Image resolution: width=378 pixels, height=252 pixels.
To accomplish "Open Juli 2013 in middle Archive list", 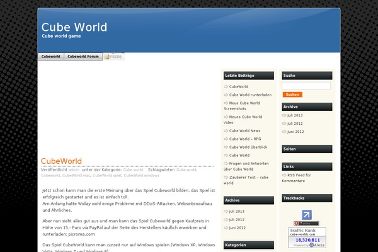I will pos(237,211).
